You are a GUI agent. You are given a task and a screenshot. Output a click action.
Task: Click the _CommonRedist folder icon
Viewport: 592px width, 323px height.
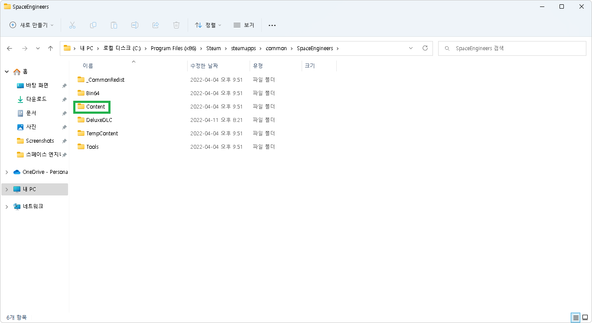81,80
